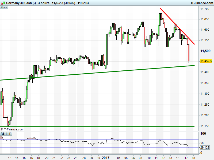Select the red descending trendline

[177, 26]
